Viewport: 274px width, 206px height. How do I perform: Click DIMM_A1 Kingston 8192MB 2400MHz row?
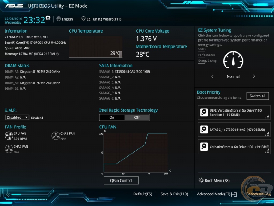coord(33,72)
